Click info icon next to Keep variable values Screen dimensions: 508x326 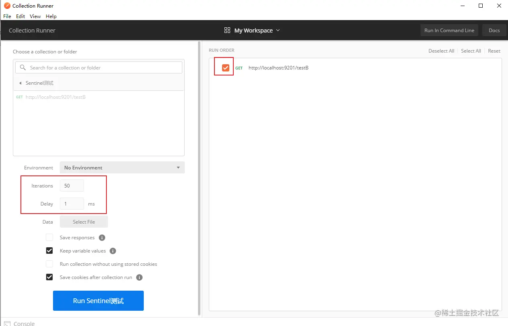tap(113, 251)
